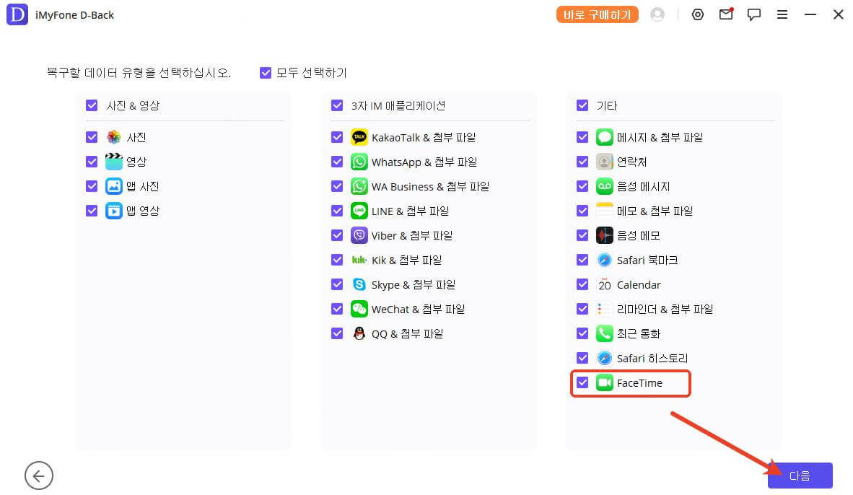Open the user account profile icon

click(657, 14)
